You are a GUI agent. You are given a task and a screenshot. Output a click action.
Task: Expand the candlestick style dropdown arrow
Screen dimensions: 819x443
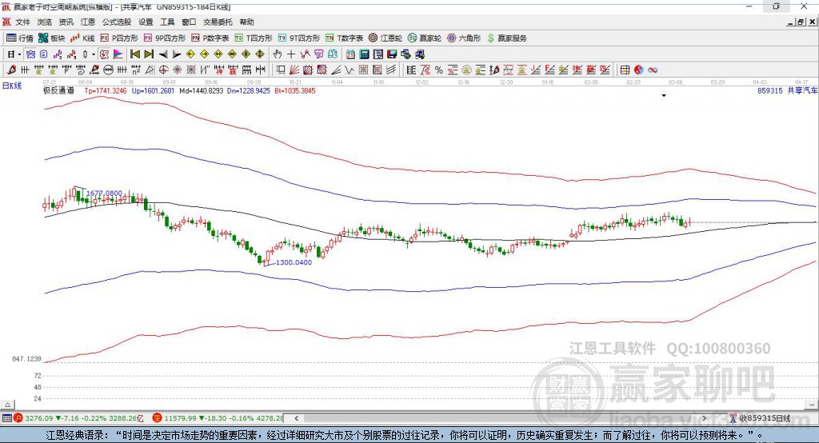pos(94,54)
